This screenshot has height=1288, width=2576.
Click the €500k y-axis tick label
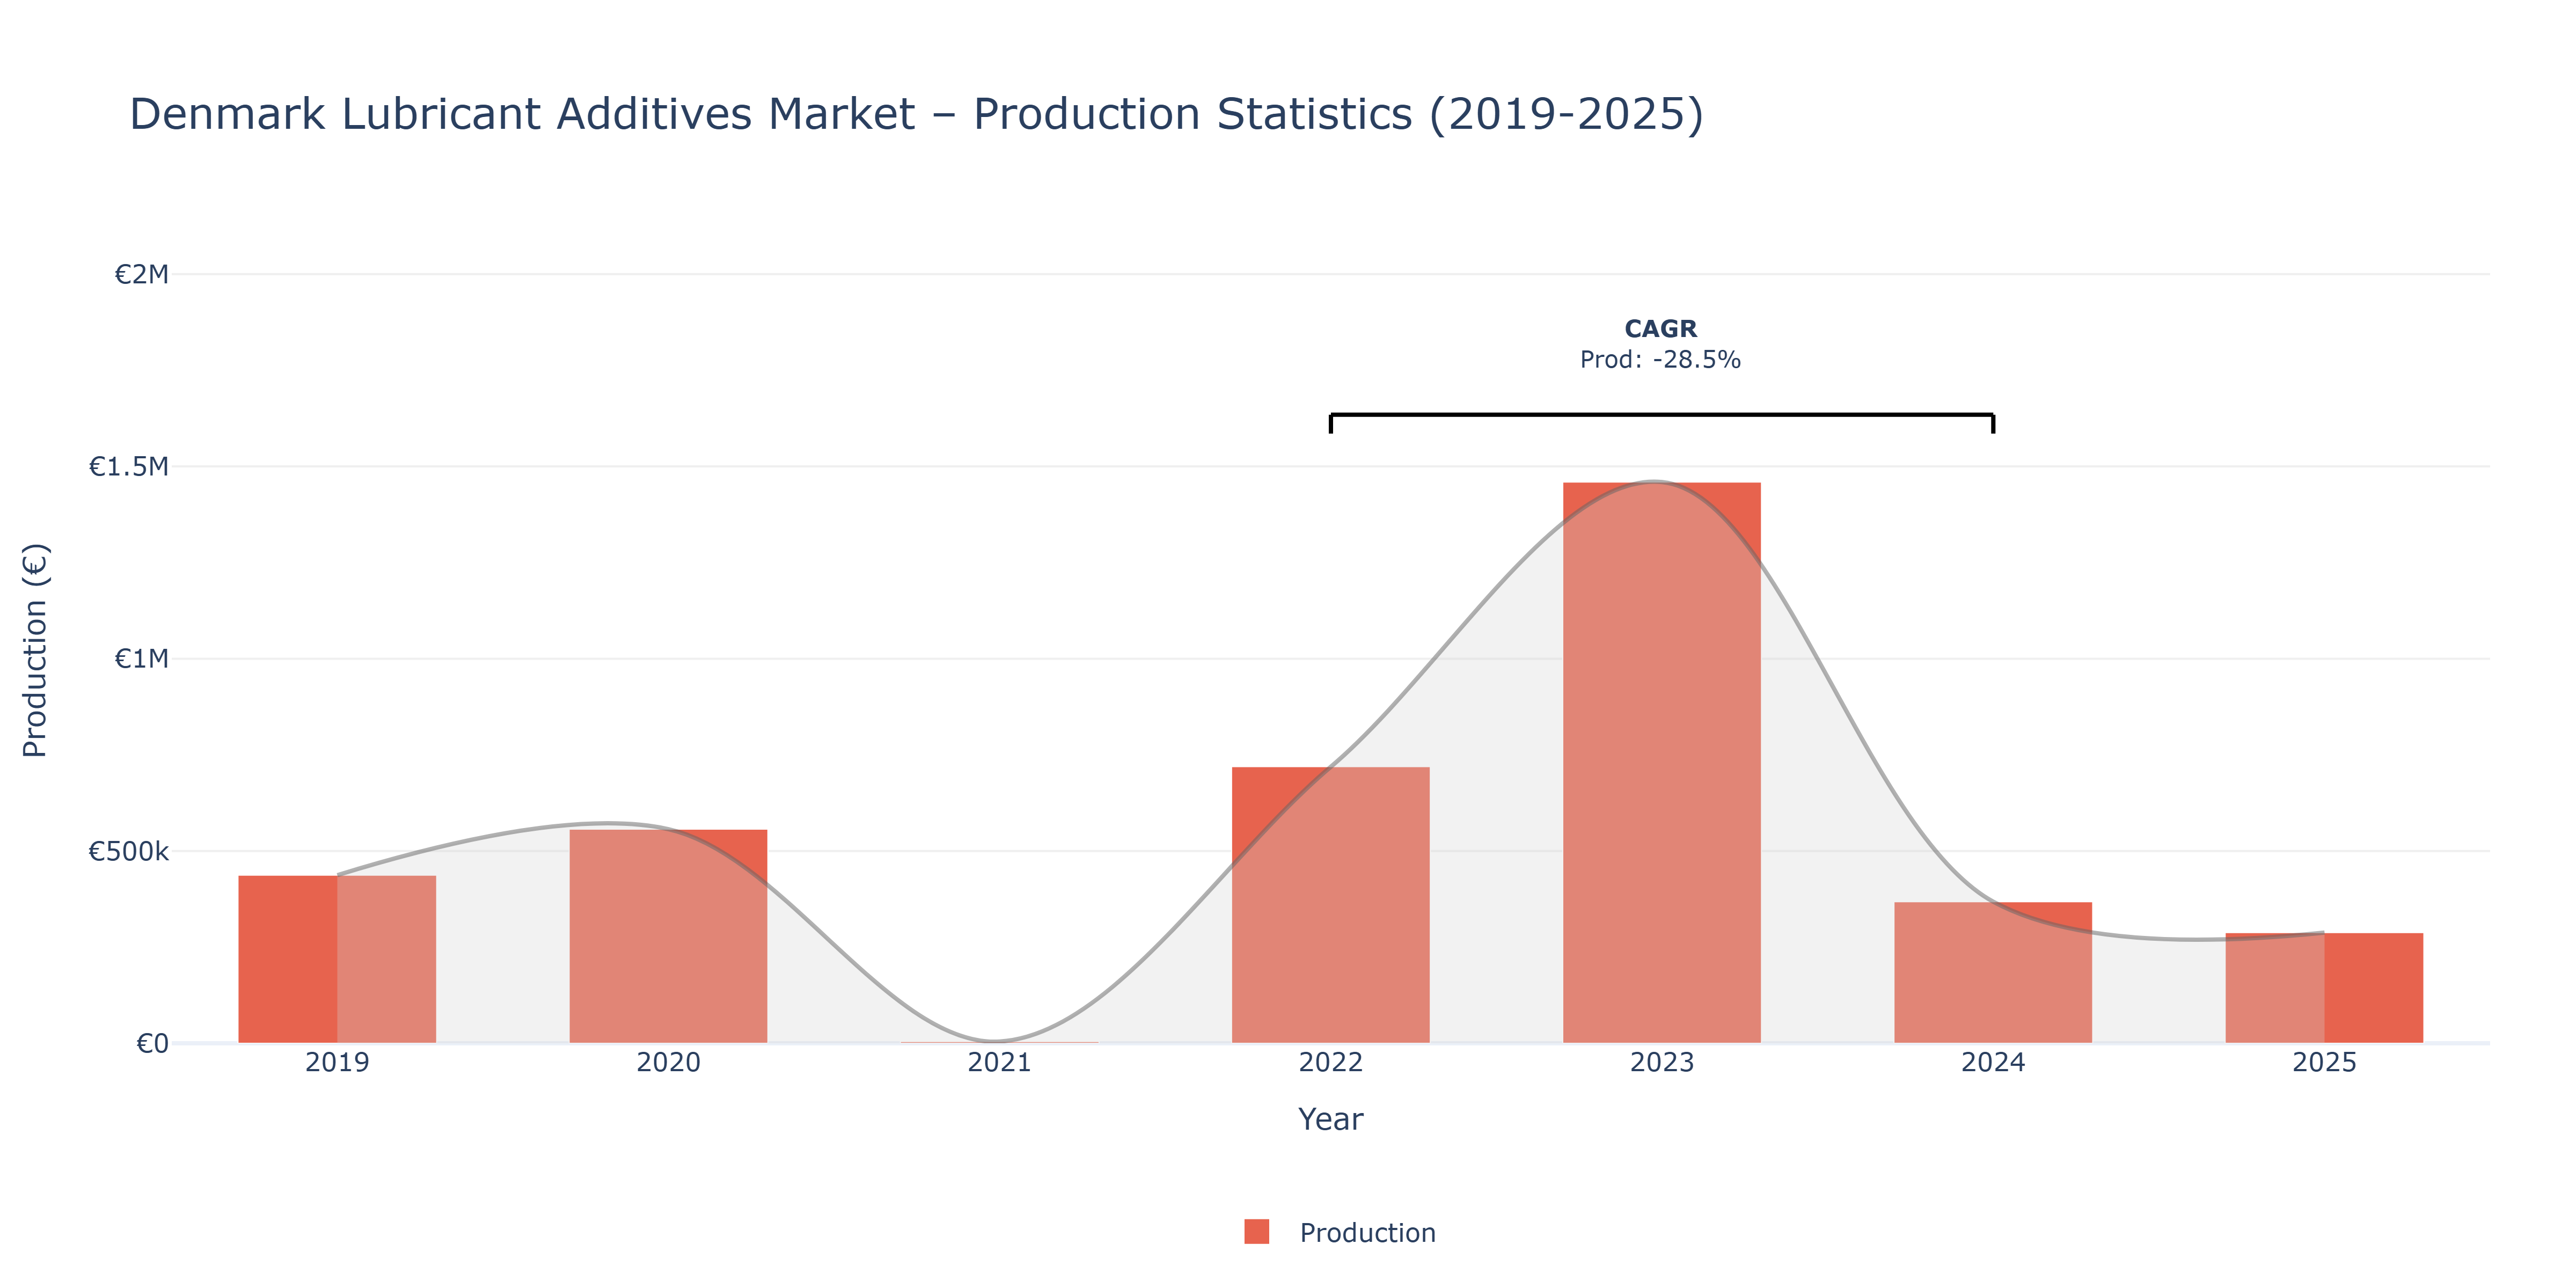[x=128, y=852]
